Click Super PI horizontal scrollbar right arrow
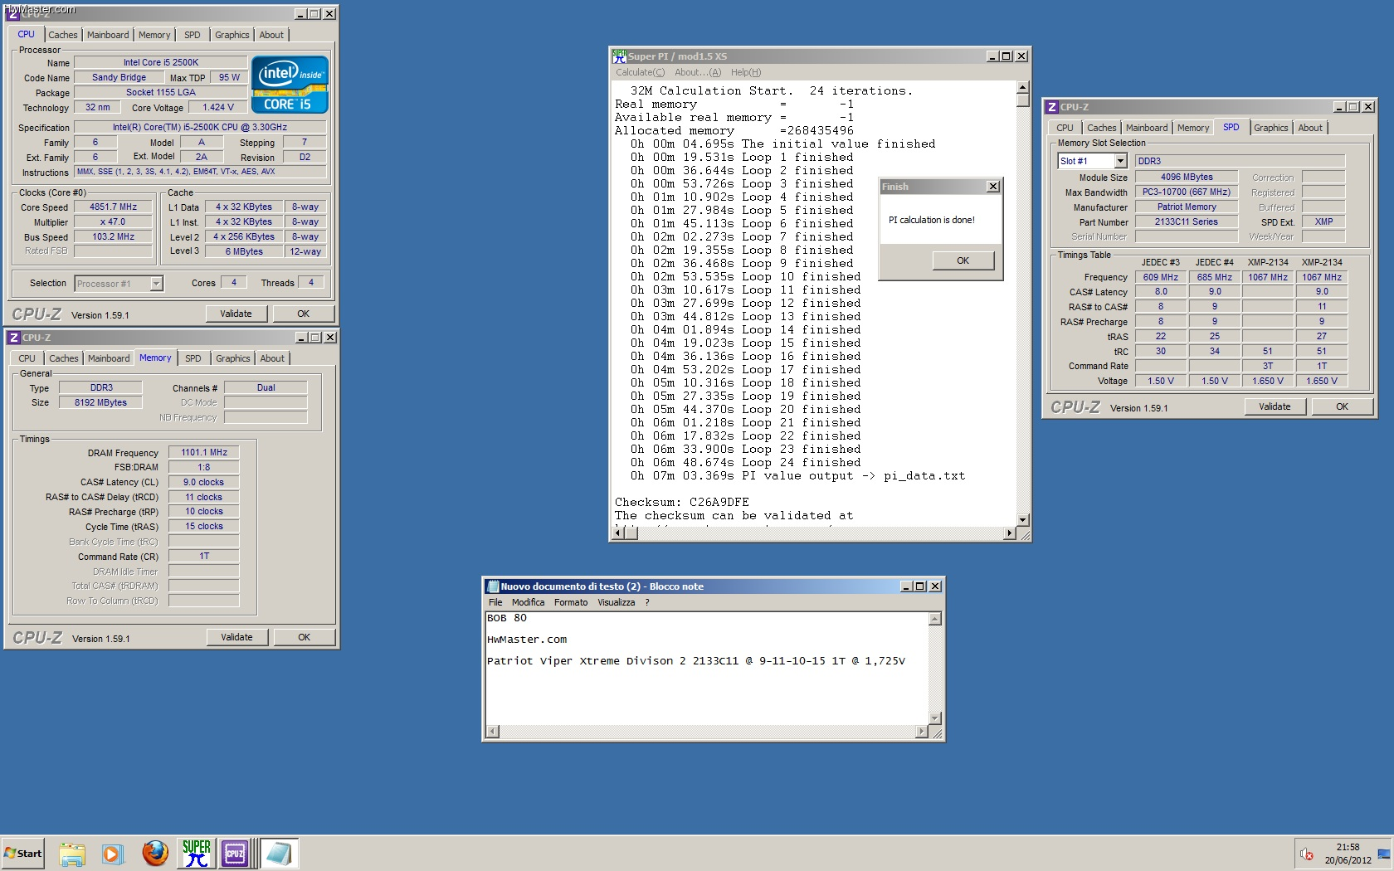1394x871 pixels. point(1010,533)
